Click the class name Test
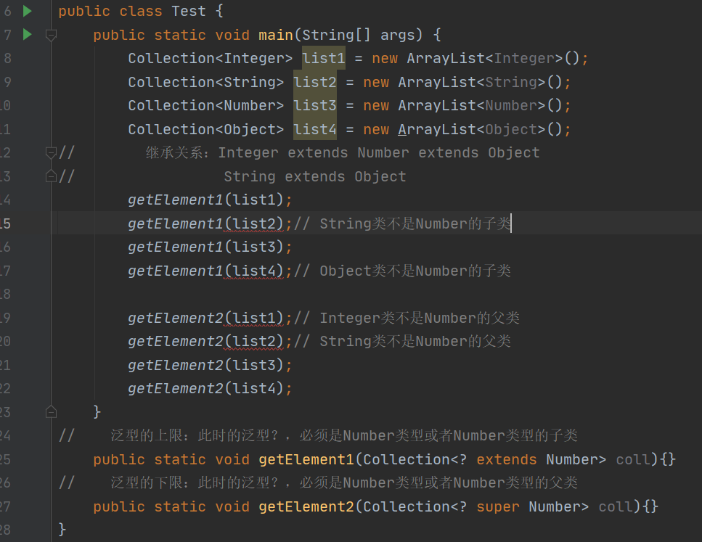Viewport: 702px width, 542px height. (x=189, y=11)
